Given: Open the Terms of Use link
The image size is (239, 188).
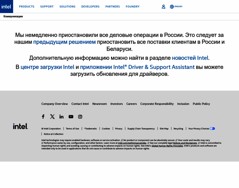Looking at the screenshot, I should [73, 129].
